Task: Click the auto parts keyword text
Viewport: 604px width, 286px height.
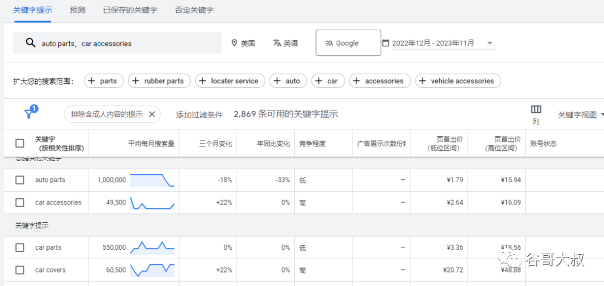Action: [50, 180]
